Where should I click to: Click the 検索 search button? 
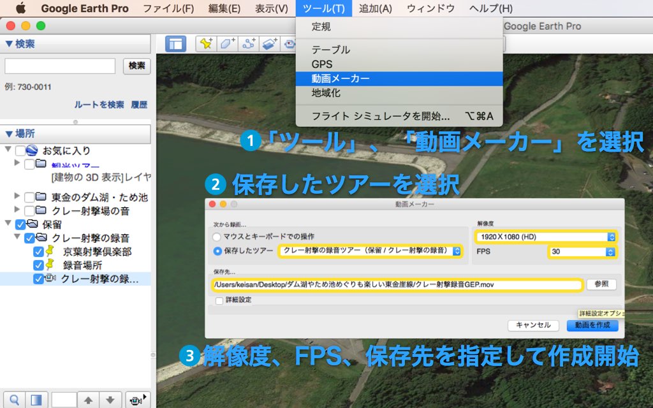[137, 66]
